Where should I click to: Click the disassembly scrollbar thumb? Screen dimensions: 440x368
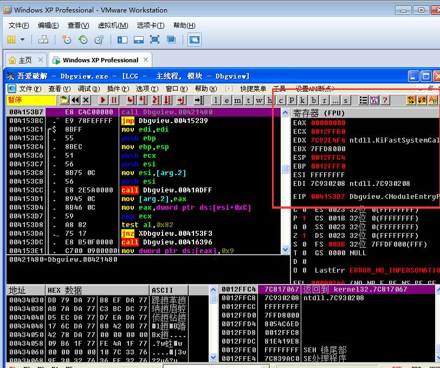point(285,169)
